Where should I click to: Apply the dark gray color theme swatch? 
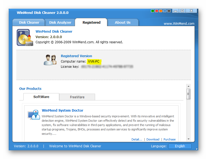pyautogui.click(x=169, y=11)
